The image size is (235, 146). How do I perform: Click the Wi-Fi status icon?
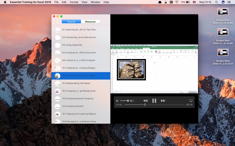pyautogui.click(x=177, y=2)
